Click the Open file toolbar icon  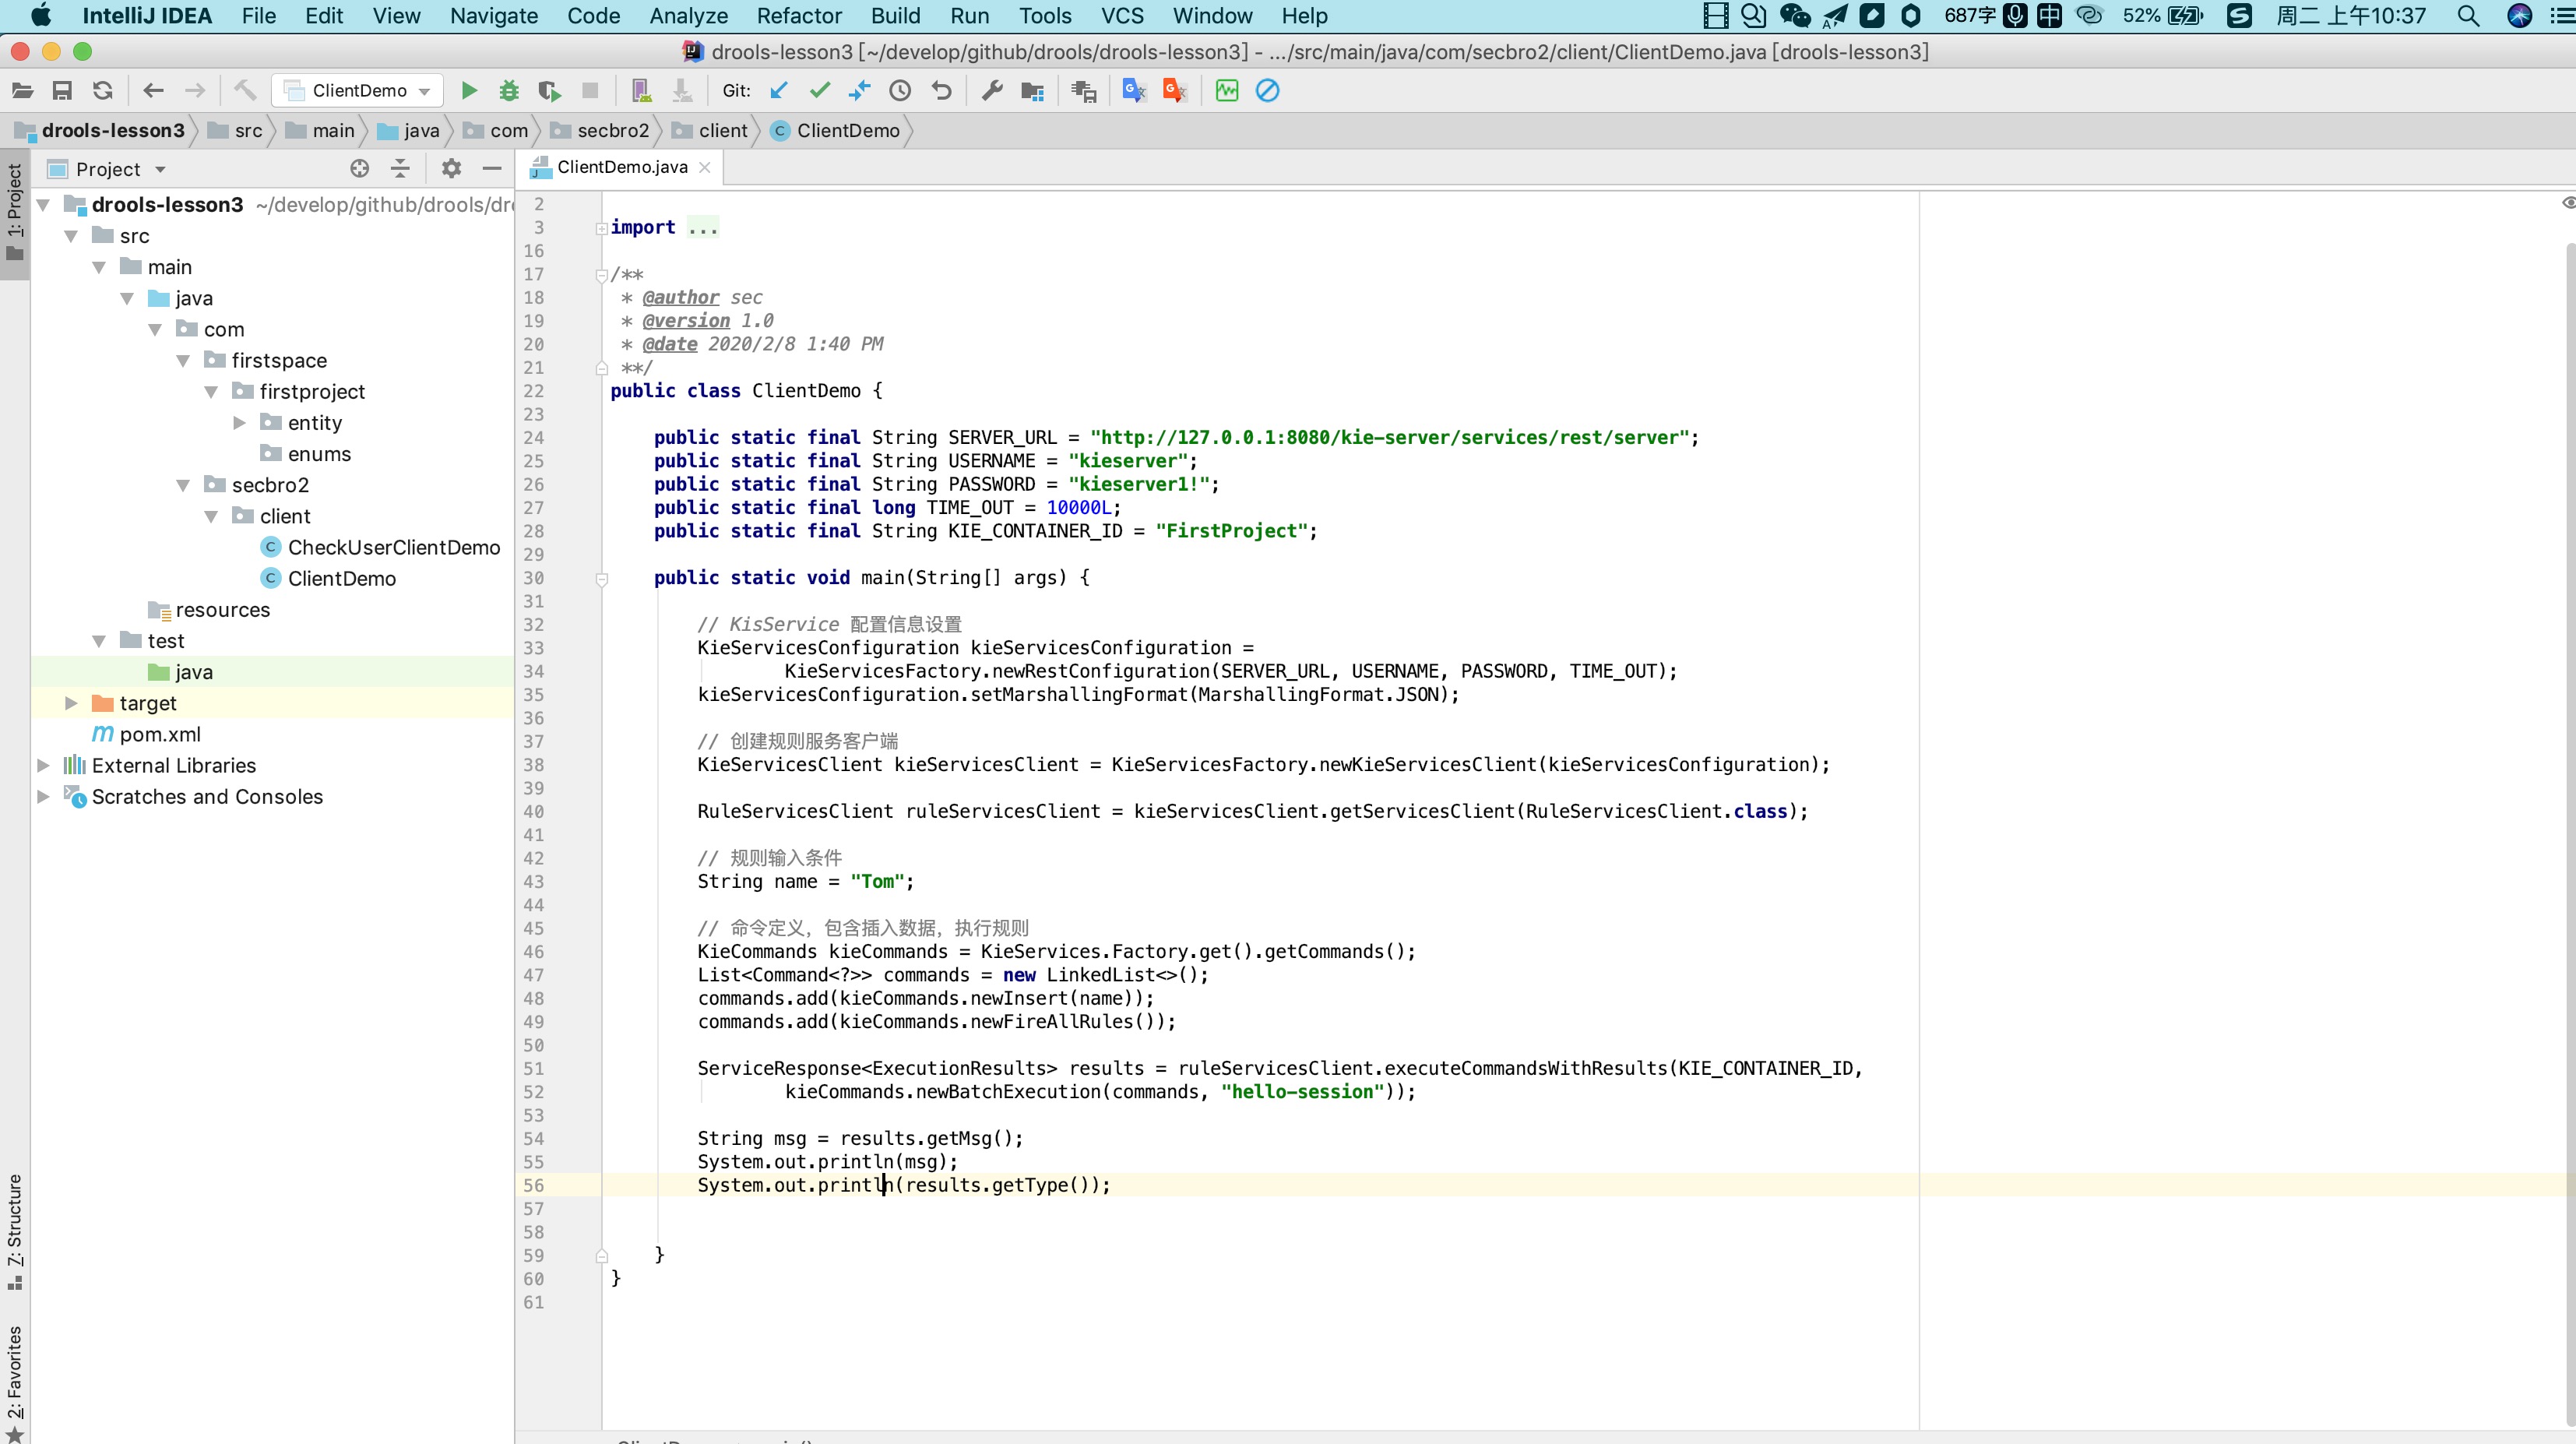click(22, 91)
